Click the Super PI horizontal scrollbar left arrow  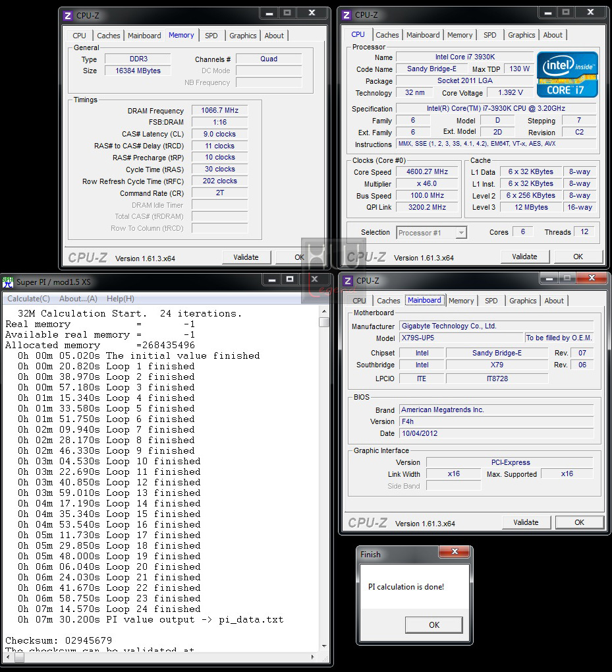point(8,657)
